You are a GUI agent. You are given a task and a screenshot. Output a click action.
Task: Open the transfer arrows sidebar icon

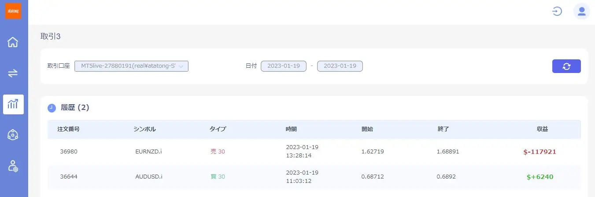click(x=13, y=73)
